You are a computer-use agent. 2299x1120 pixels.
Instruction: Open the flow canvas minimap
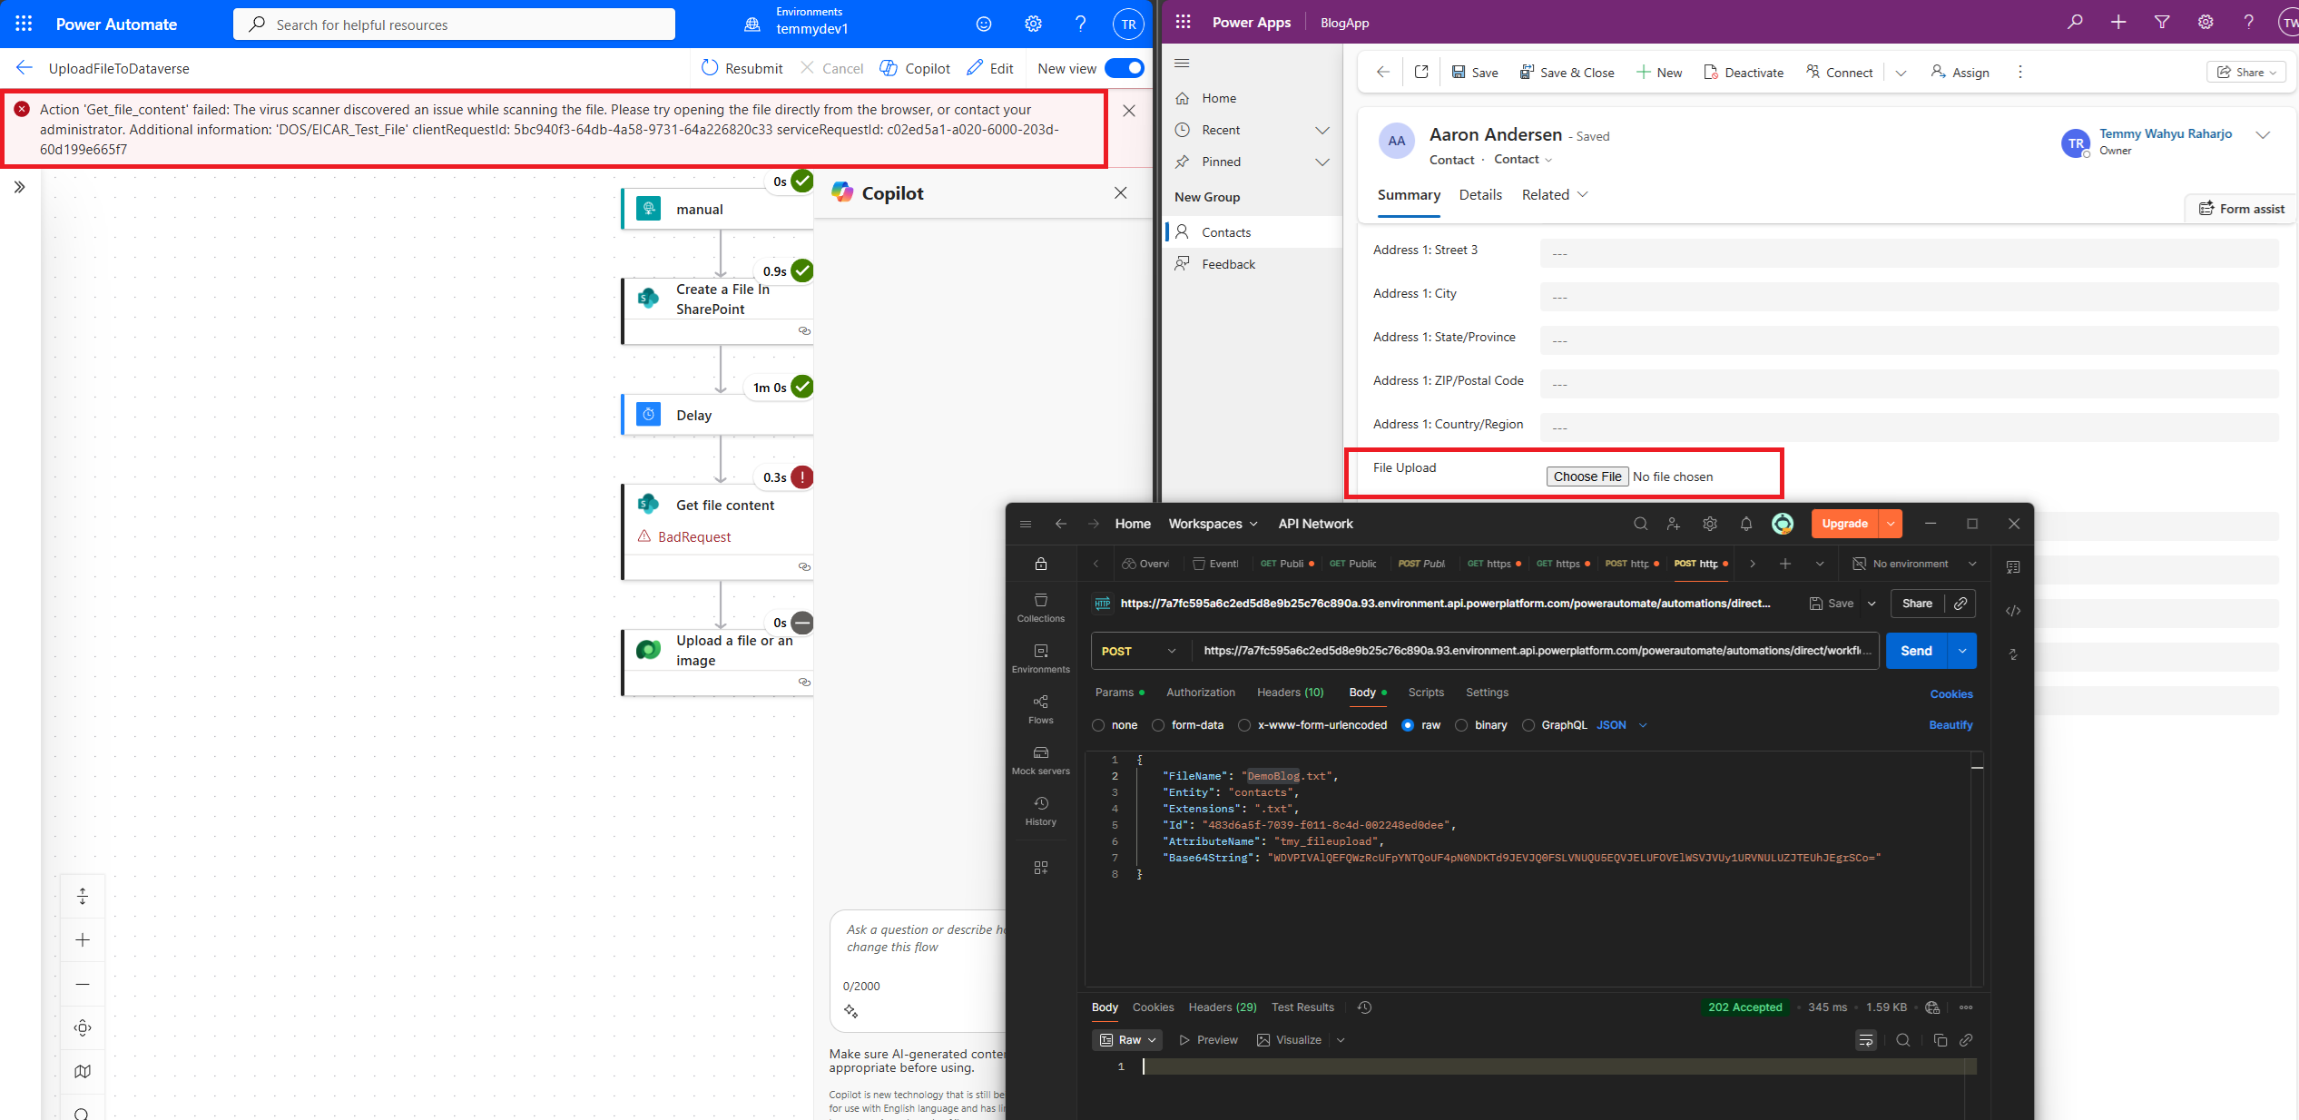[83, 1071]
